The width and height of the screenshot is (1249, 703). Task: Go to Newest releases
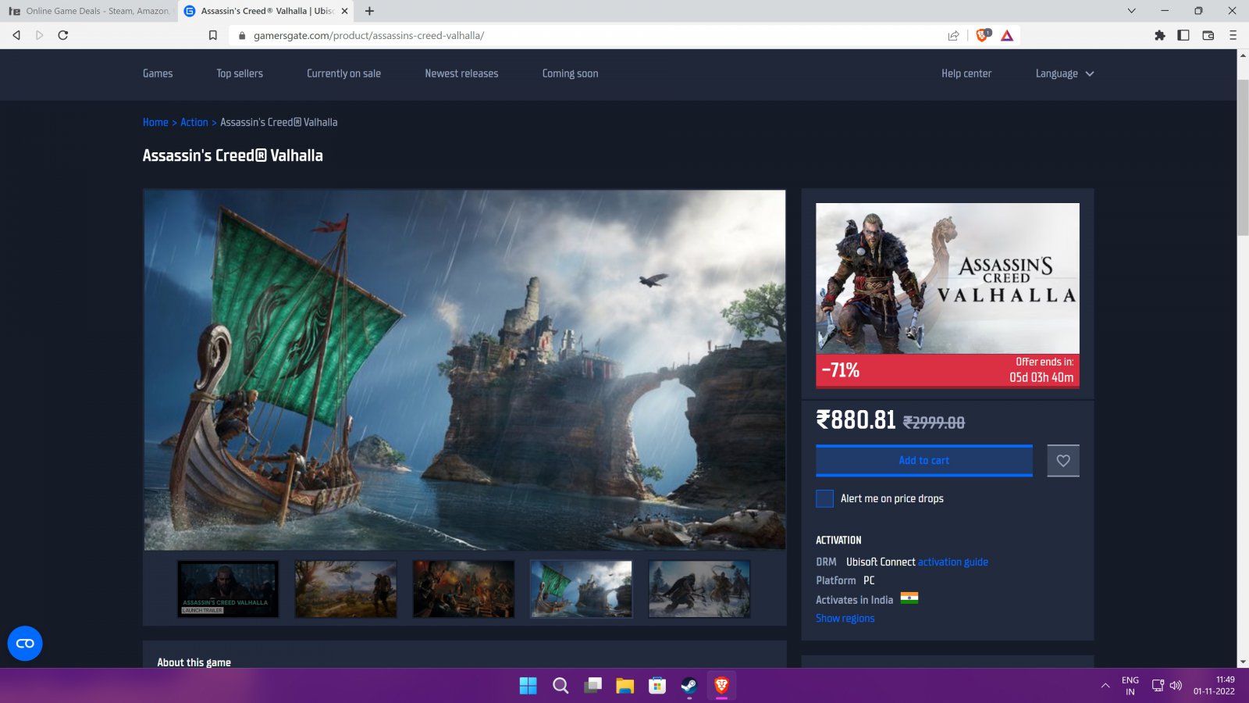point(461,73)
